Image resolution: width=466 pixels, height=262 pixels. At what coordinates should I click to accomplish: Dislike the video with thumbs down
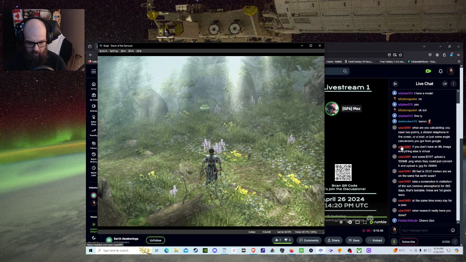coord(287,240)
